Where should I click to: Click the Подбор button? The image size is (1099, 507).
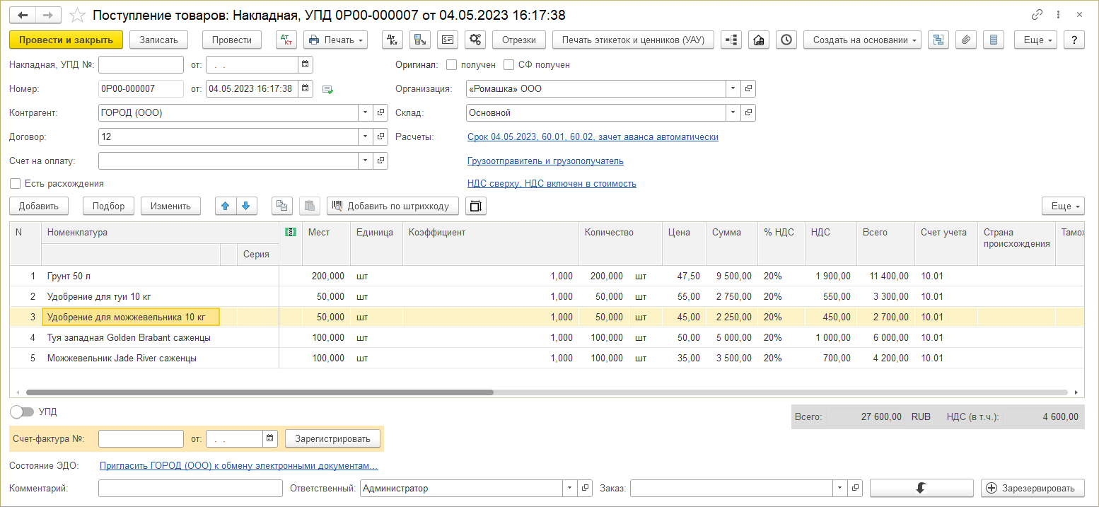[x=108, y=206]
